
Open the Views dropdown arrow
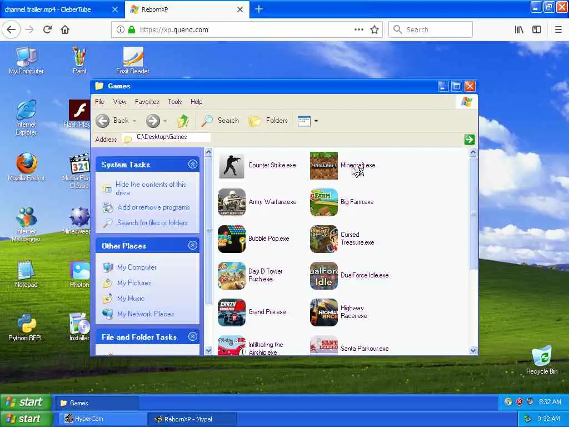[x=316, y=121]
